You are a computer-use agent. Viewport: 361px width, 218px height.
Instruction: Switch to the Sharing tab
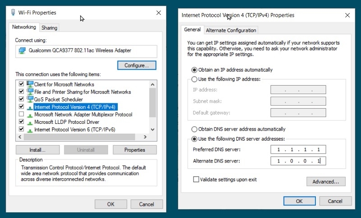[x=49, y=28]
